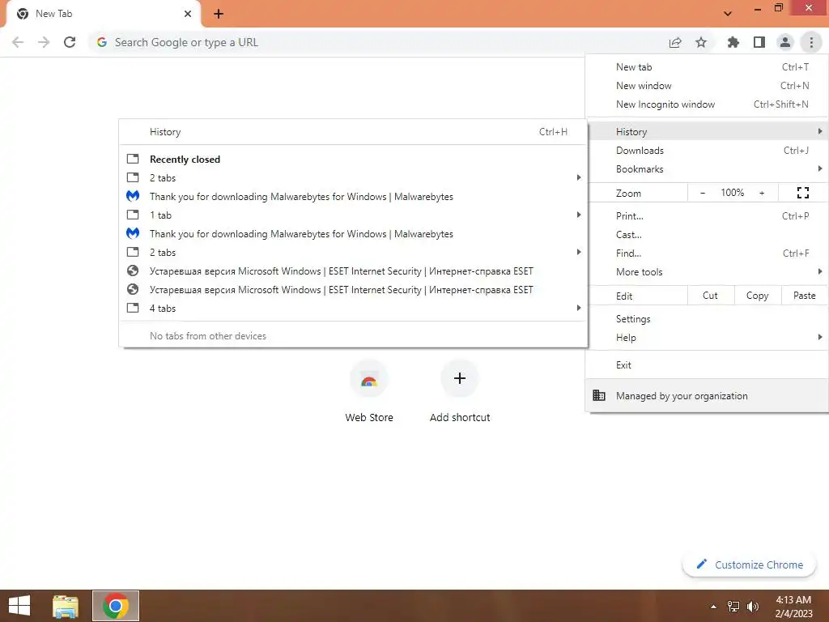This screenshot has width=829, height=622.
Task: Open the tab search chevron in title bar
Action: click(x=728, y=14)
